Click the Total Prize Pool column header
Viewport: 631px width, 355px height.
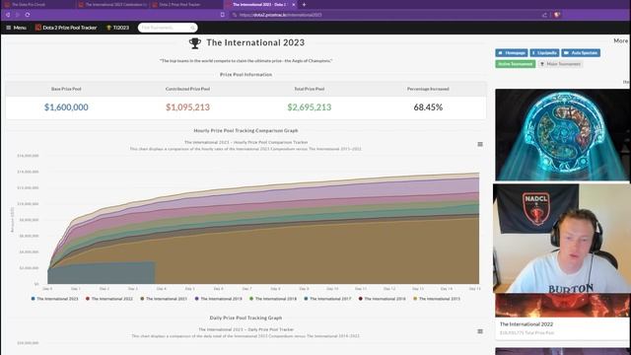(309, 89)
